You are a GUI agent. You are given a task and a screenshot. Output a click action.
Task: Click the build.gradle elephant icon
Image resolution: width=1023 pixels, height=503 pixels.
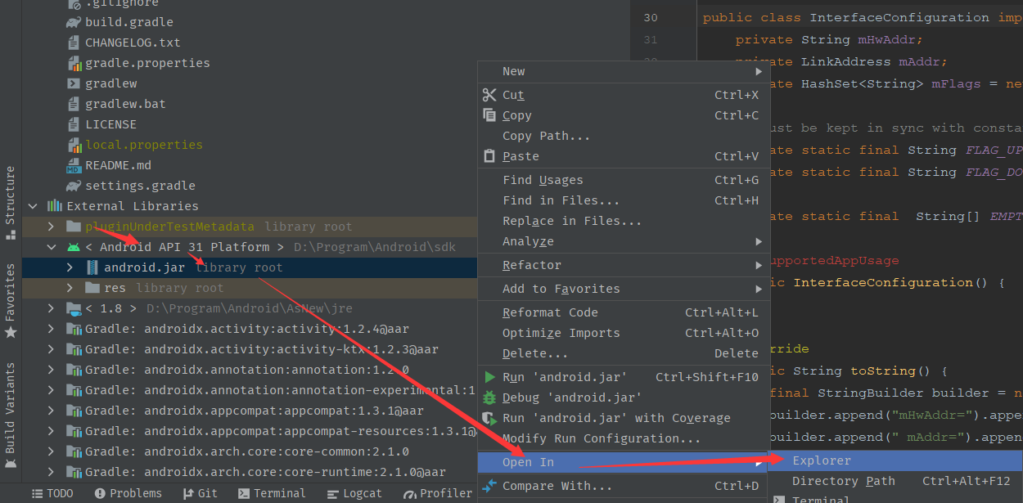point(73,22)
